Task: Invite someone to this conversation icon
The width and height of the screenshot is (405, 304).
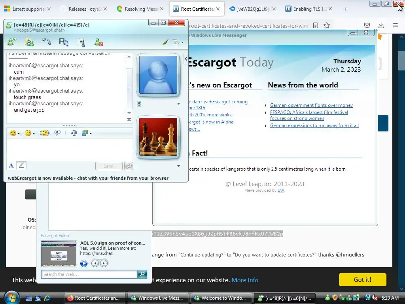Action: [x=11, y=42]
